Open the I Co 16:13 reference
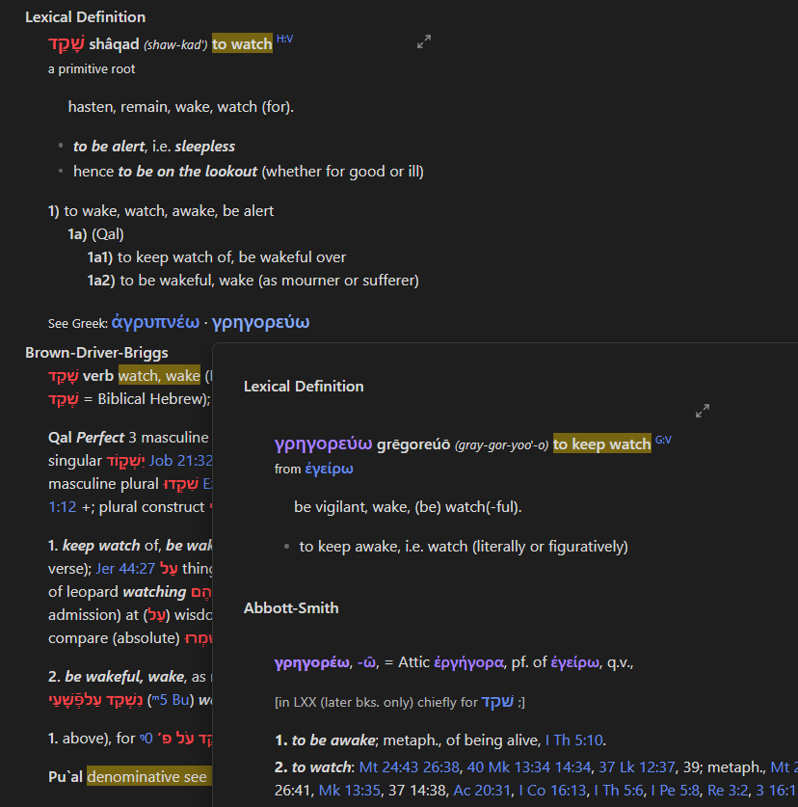This screenshot has height=807, width=798. pos(552,790)
